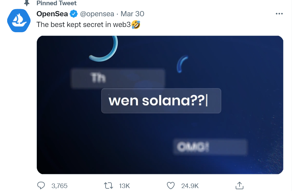This screenshot has height=191, width=292.
Task: Click the Pinned Tweet label
Action: pyautogui.click(x=56, y=3)
